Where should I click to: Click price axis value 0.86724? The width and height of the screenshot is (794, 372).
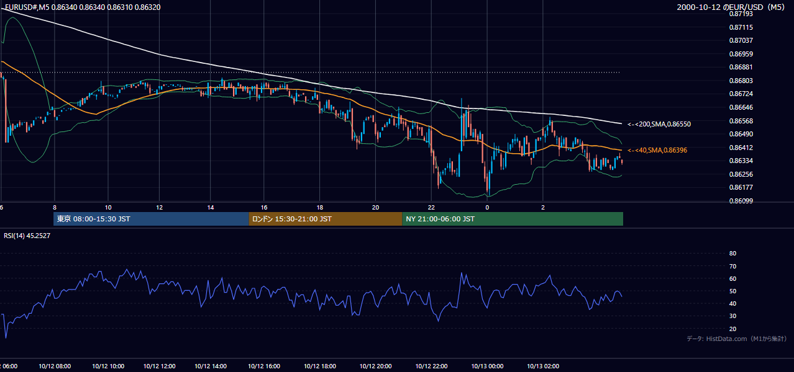[x=741, y=94]
